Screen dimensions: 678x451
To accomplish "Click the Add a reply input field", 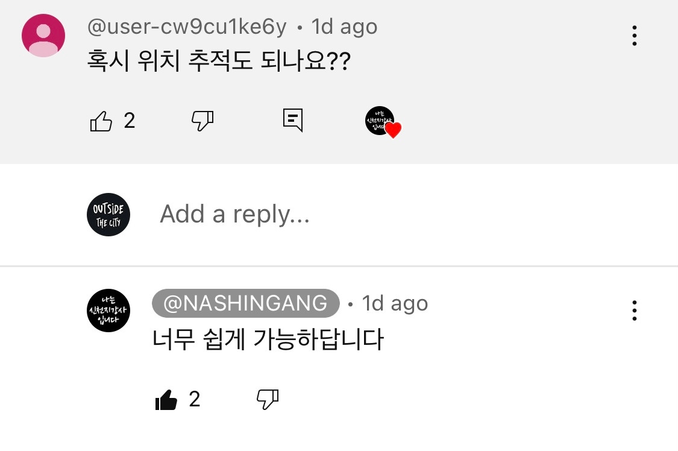I will [x=235, y=214].
